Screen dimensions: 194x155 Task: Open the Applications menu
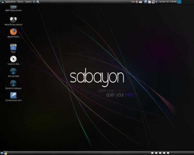[10, 2]
